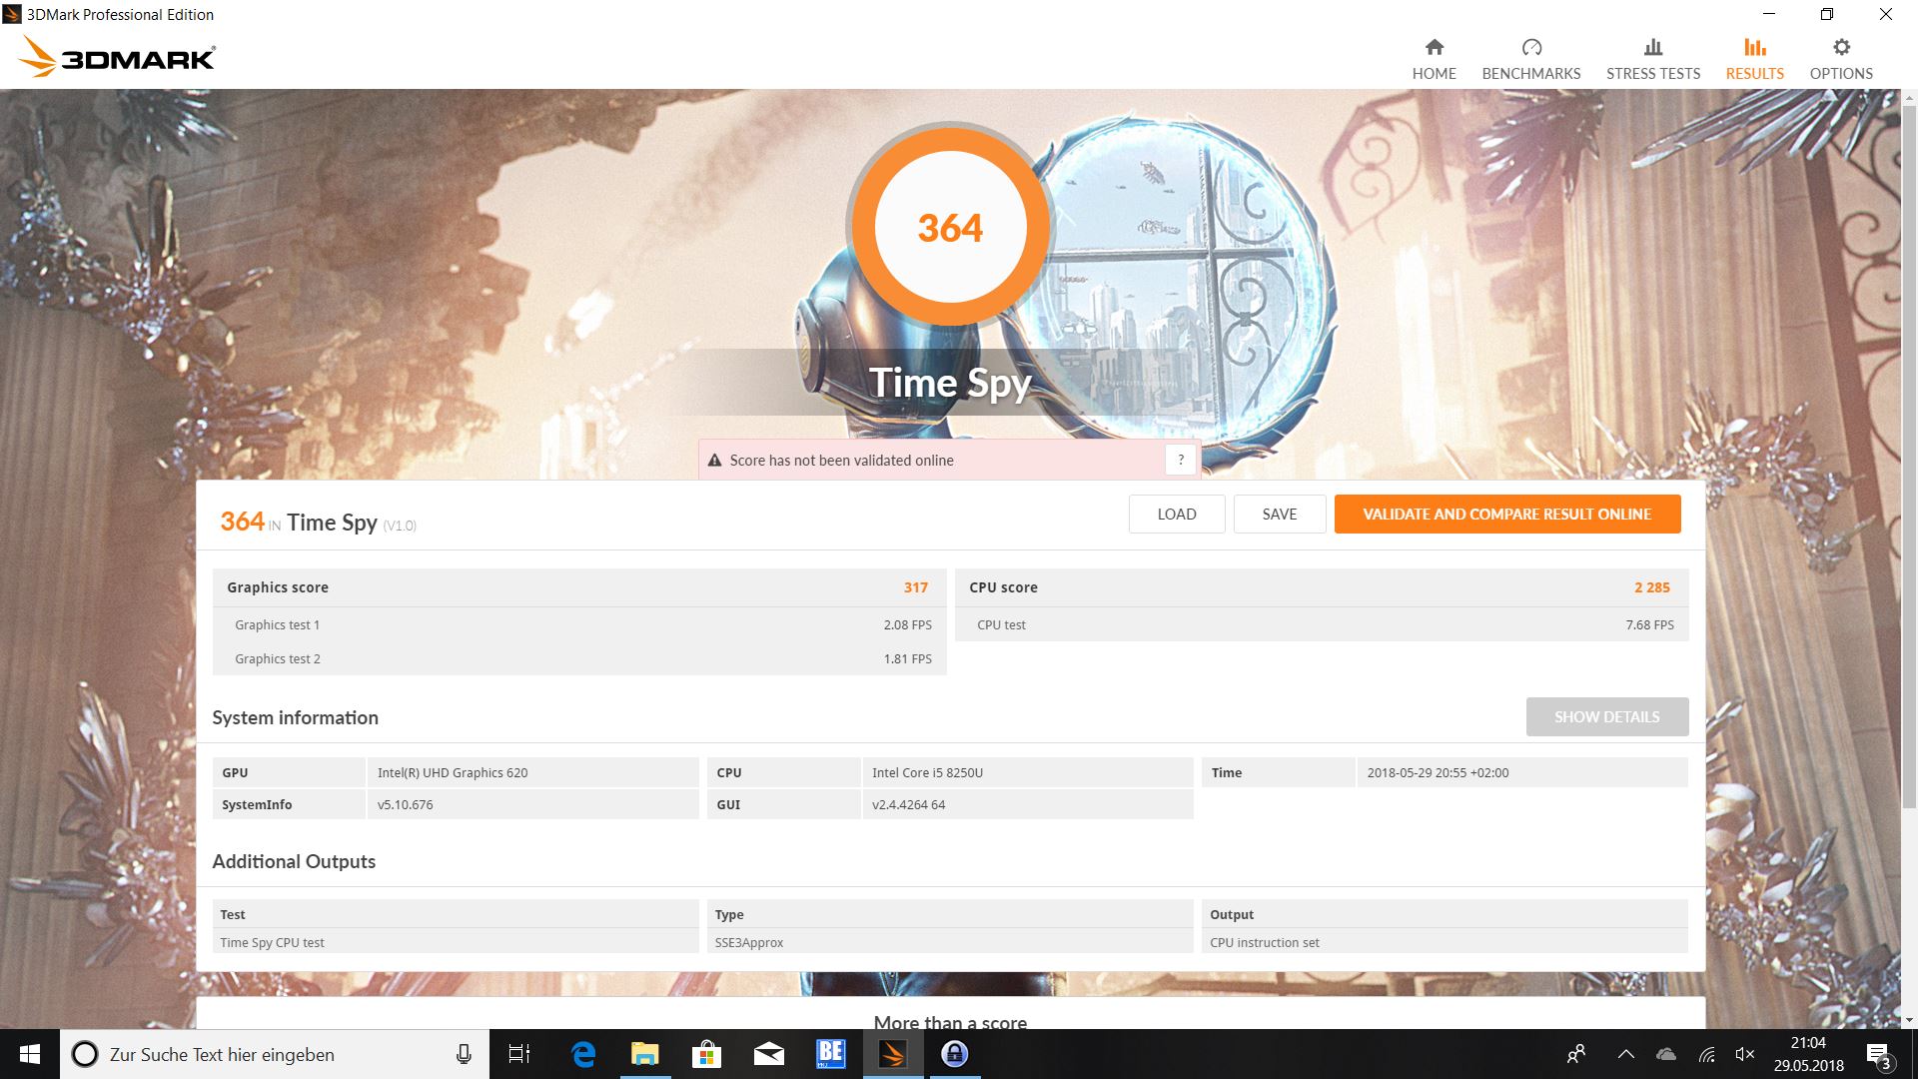The image size is (1918, 1079).
Task: Select the Results tab
Action: [1754, 59]
